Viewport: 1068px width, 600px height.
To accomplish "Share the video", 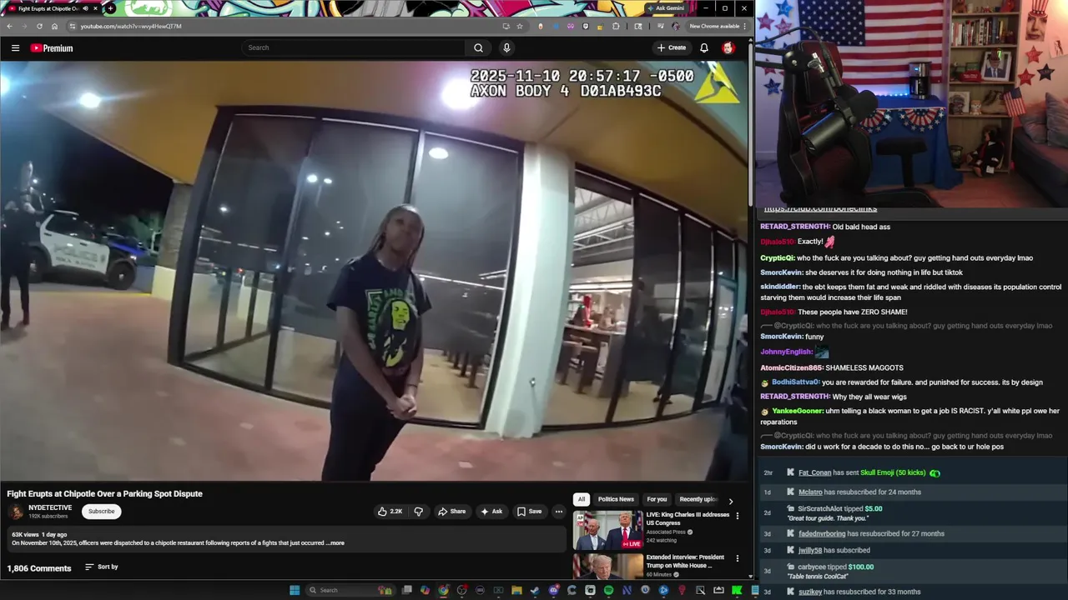I will point(452,512).
